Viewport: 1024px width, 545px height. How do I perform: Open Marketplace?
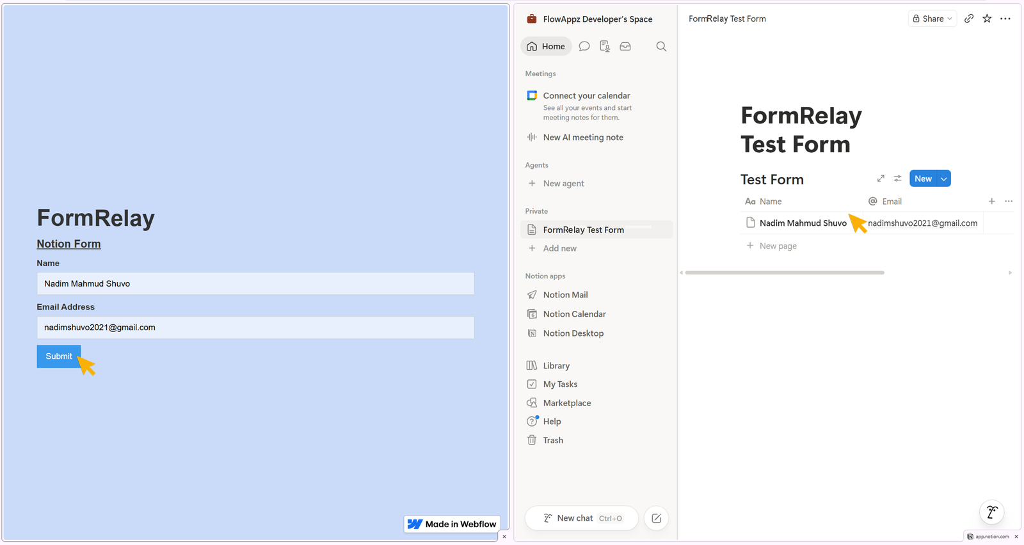[x=567, y=403]
